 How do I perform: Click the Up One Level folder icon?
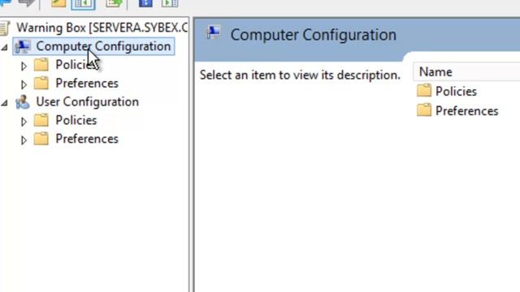click(x=58, y=3)
